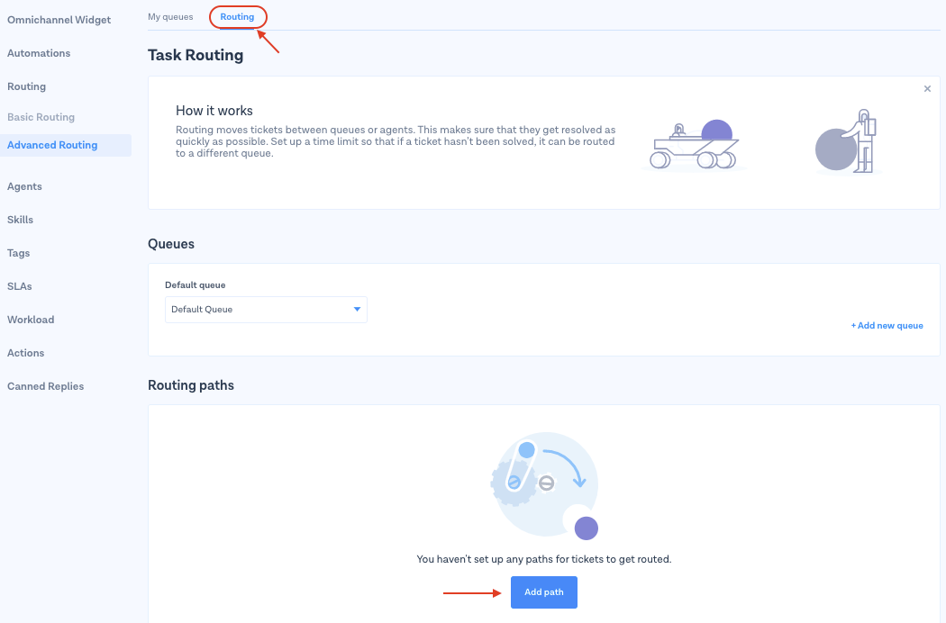
Task: Open Basic Routing settings
Action: pyautogui.click(x=41, y=117)
